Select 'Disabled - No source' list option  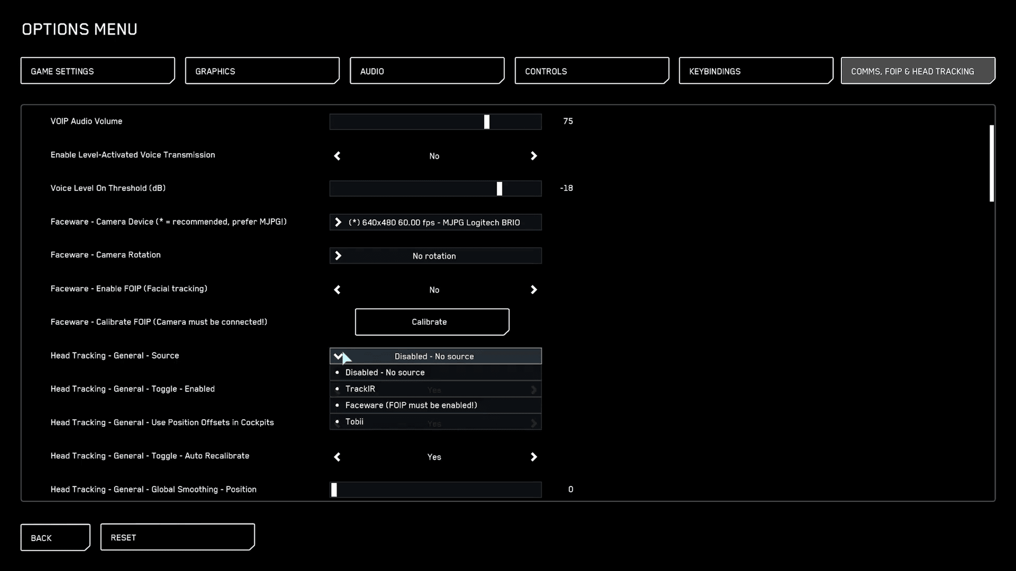(x=435, y=373)
